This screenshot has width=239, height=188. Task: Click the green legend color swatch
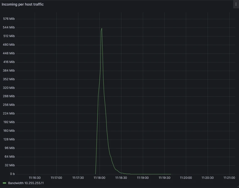pos(4,183)
